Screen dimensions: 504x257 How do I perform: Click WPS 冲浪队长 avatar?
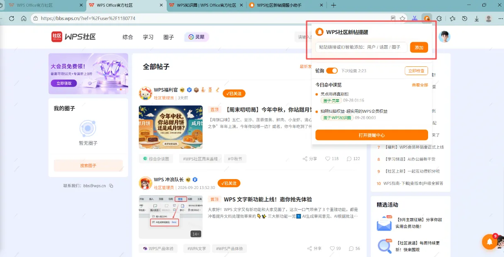point(145,183)
